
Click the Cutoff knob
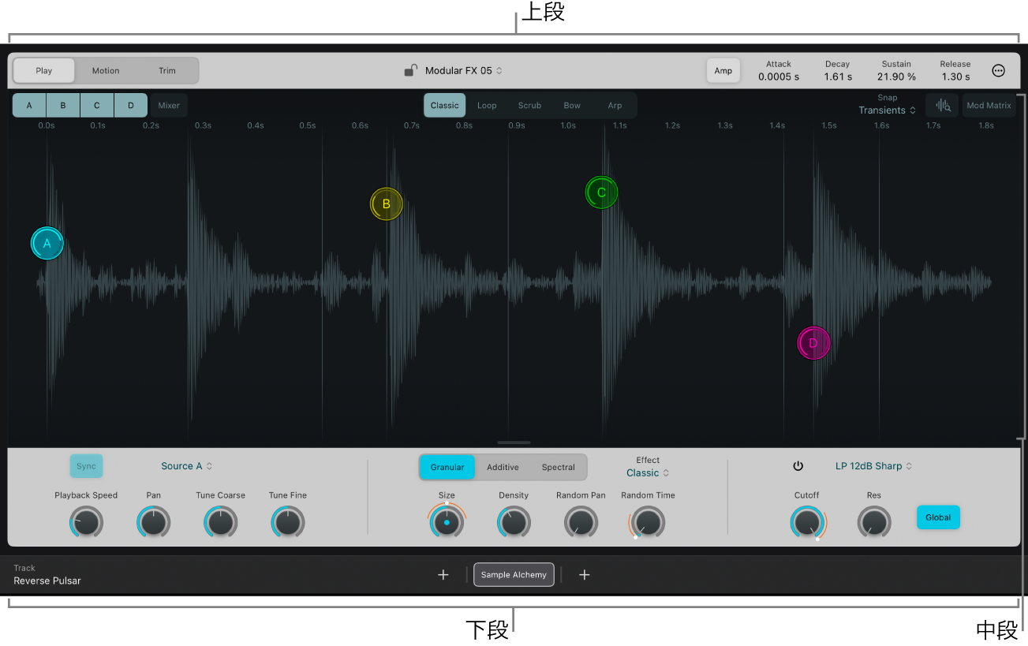[807, 522]
